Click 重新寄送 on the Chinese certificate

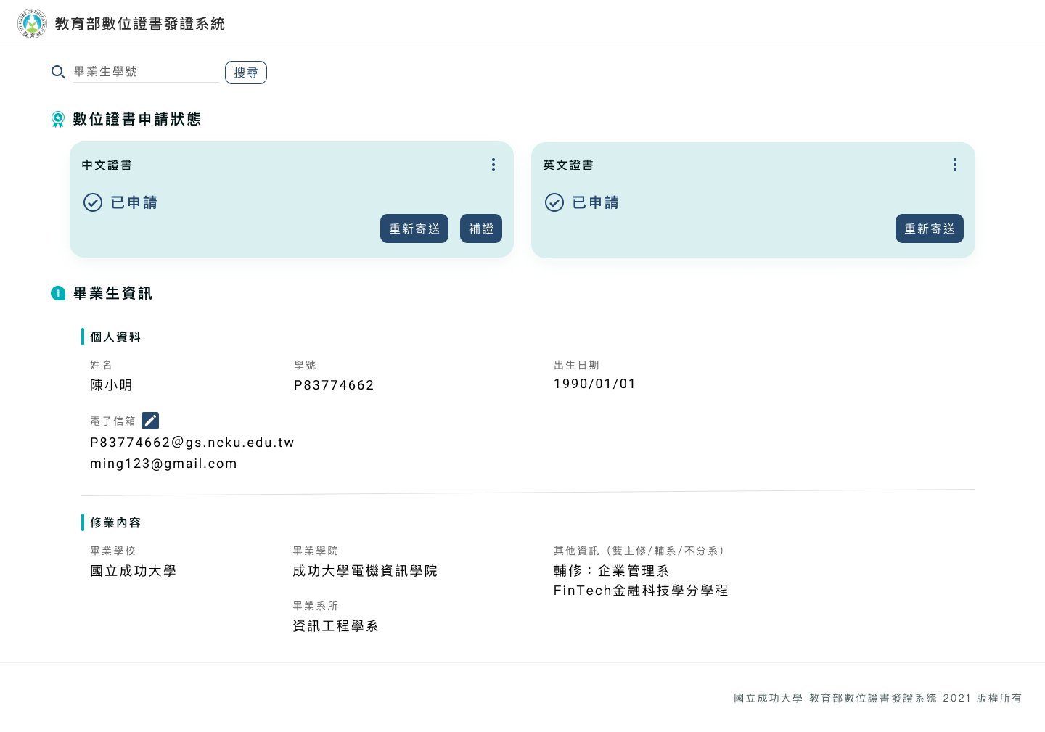414,229
